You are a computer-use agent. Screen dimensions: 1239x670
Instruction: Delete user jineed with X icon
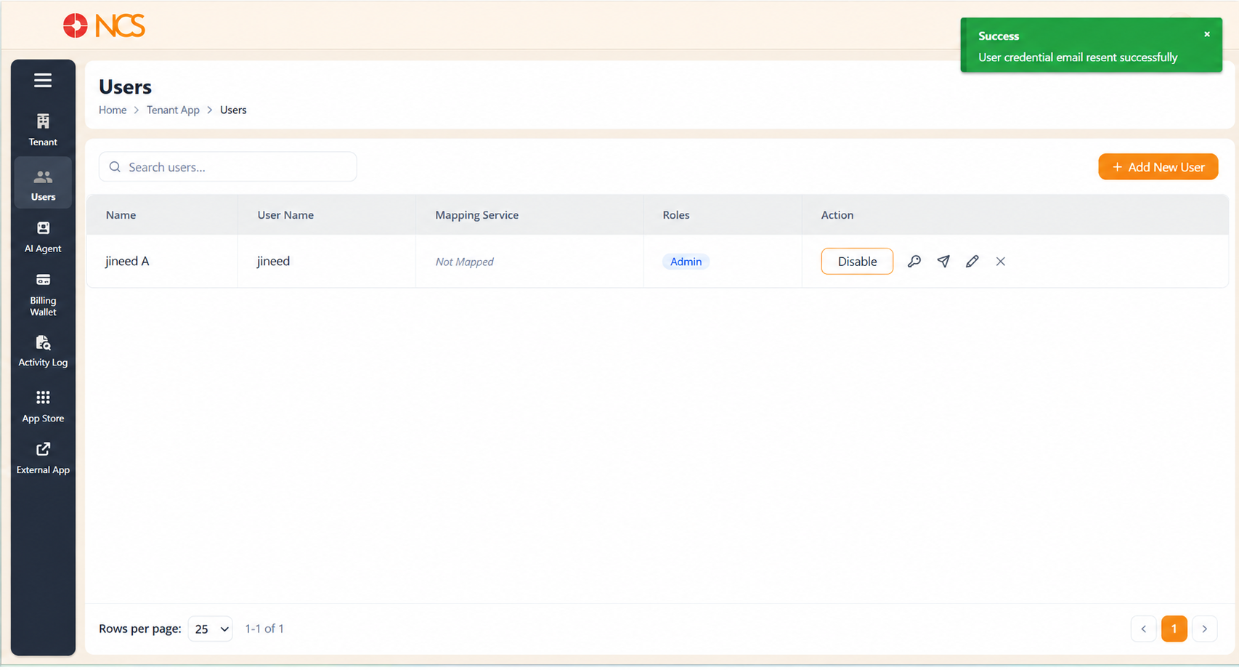tap(1001, 262)
